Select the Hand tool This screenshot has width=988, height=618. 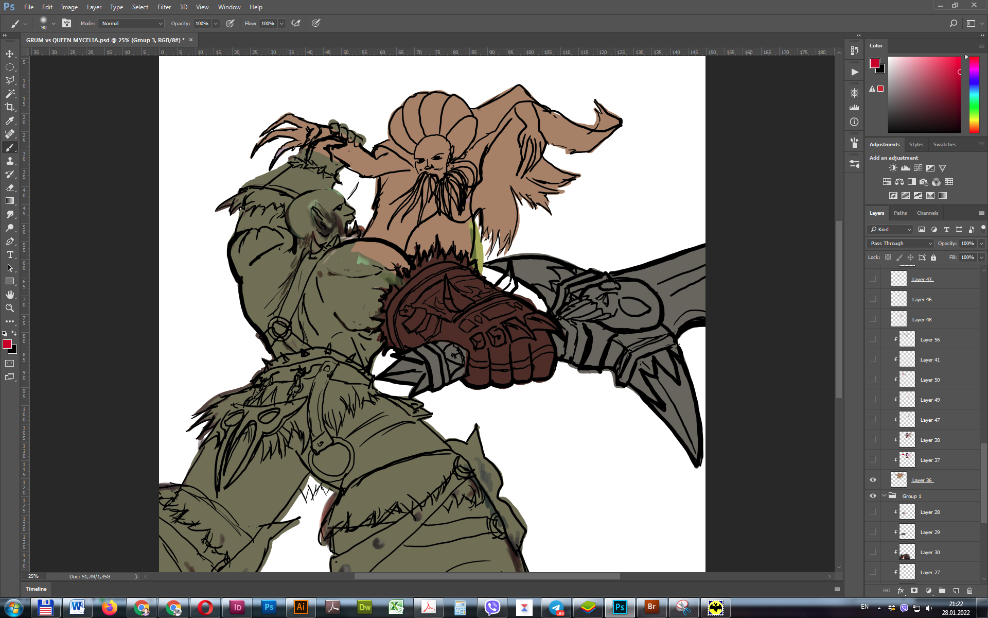click(10, 295)
